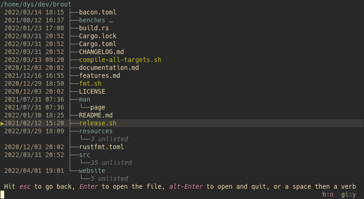Select CHANGELOG.md
This screenshot has width=364, height=199.
[x=101, y=52]
